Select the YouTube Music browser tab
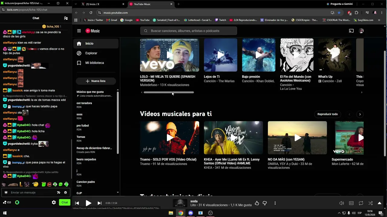The image size is (387, 217). (150, 4)
